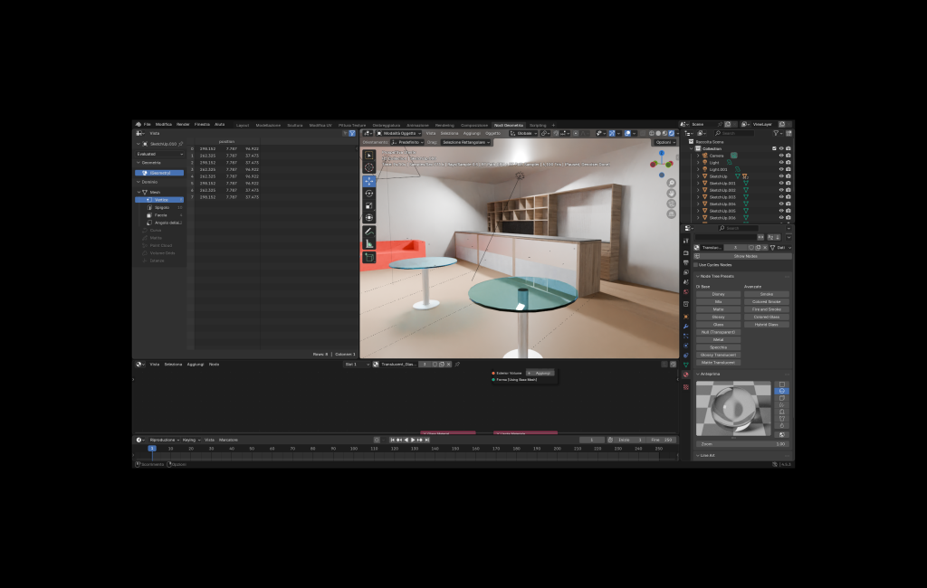This screenshot has height=588, width=927.
Task: Select the Move tool in viewport toolbar
Action: (x=369, y=180)
